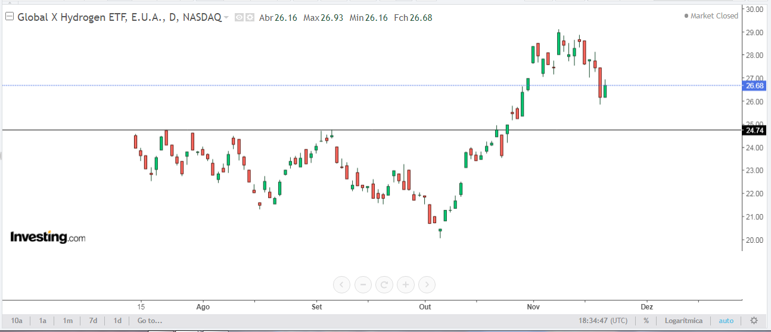Select the 1a time range

click(43, 321)
